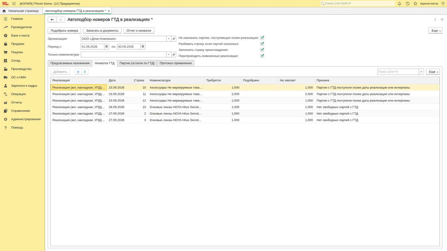Switch to Протокол применения tab
Viewport: 447px width, 251px height.
click(176, 63)
